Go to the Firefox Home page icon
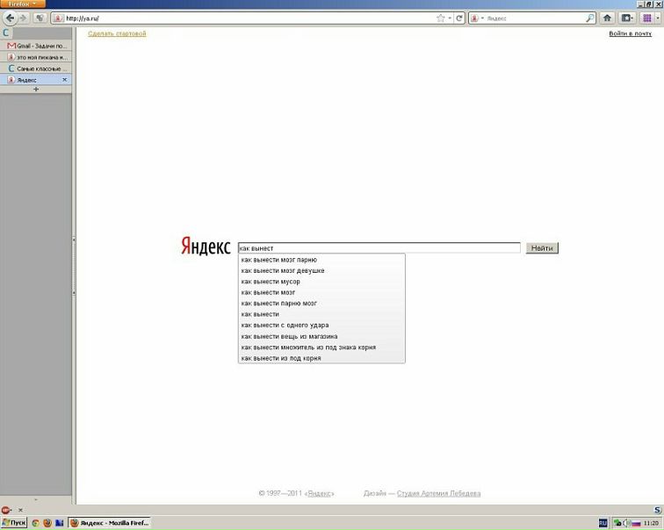This screenshot has height=530, width=664. tap(607, 18)
